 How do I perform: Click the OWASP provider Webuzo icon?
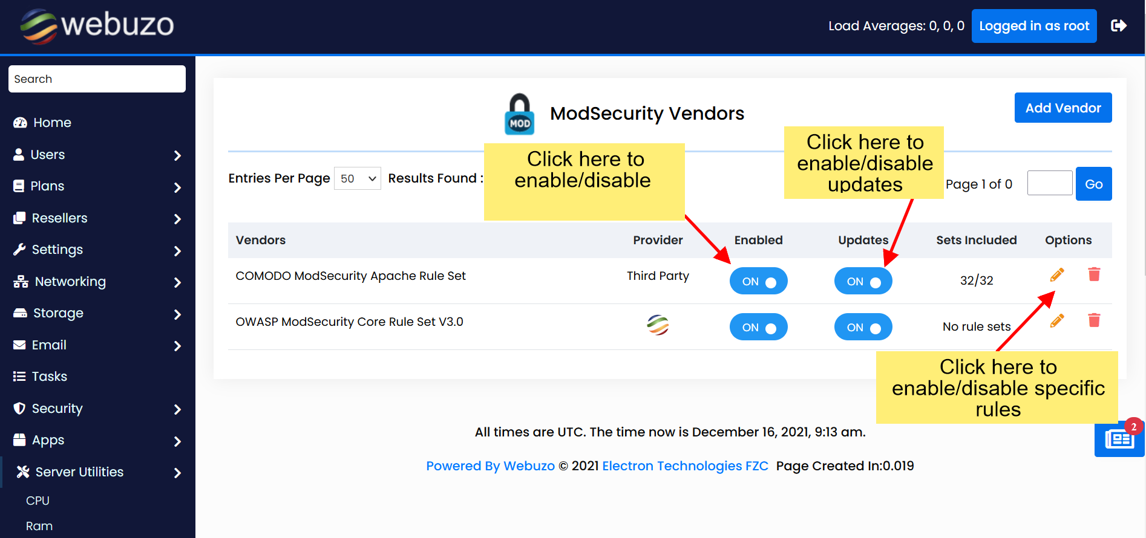pyautogui.click(x=658, y=325)
